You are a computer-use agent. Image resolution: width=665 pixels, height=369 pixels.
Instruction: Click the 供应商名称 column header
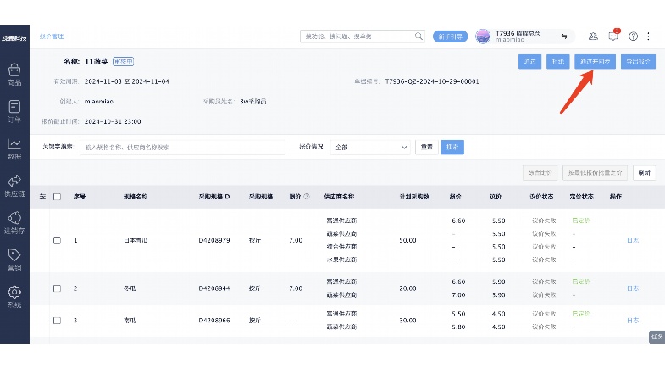pyautogui.click(x=339, y=197)
